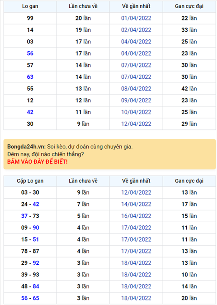The image size is (217, 305).
Task: Click Lần chưa về header in pairs table
Action: pyautogui.click(x=83, y=181)
